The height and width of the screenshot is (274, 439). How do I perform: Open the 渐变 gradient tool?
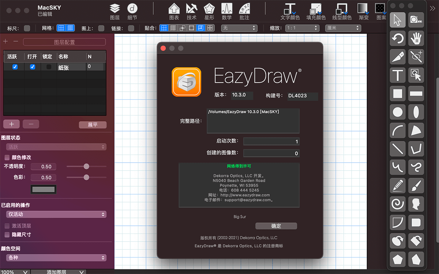tap(363, 12)
